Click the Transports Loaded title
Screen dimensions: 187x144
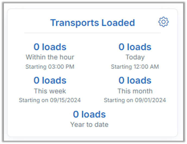click(92, 23)
